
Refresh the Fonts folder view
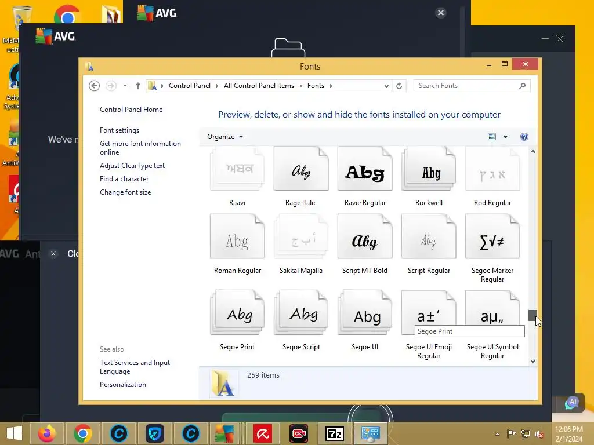tap(399, 86)
